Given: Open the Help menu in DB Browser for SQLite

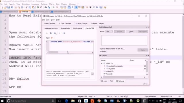Looking at the screenshot, I should [x=58, y=20].
